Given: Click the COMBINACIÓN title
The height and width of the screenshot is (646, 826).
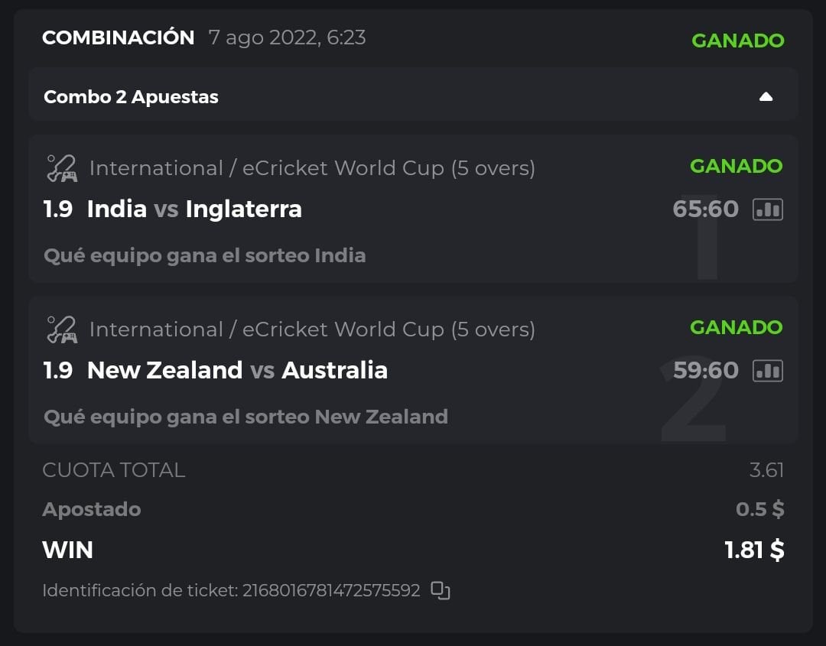Looking at the screenshot, I should coord(118,37).
